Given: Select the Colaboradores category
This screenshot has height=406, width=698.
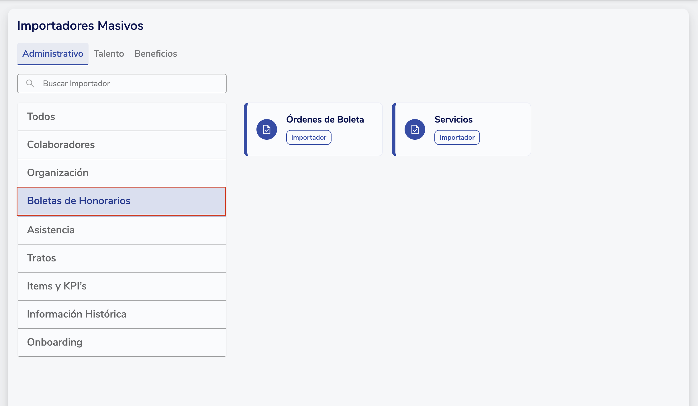Looking at the screenshot, I should click(x=122, y=145).
